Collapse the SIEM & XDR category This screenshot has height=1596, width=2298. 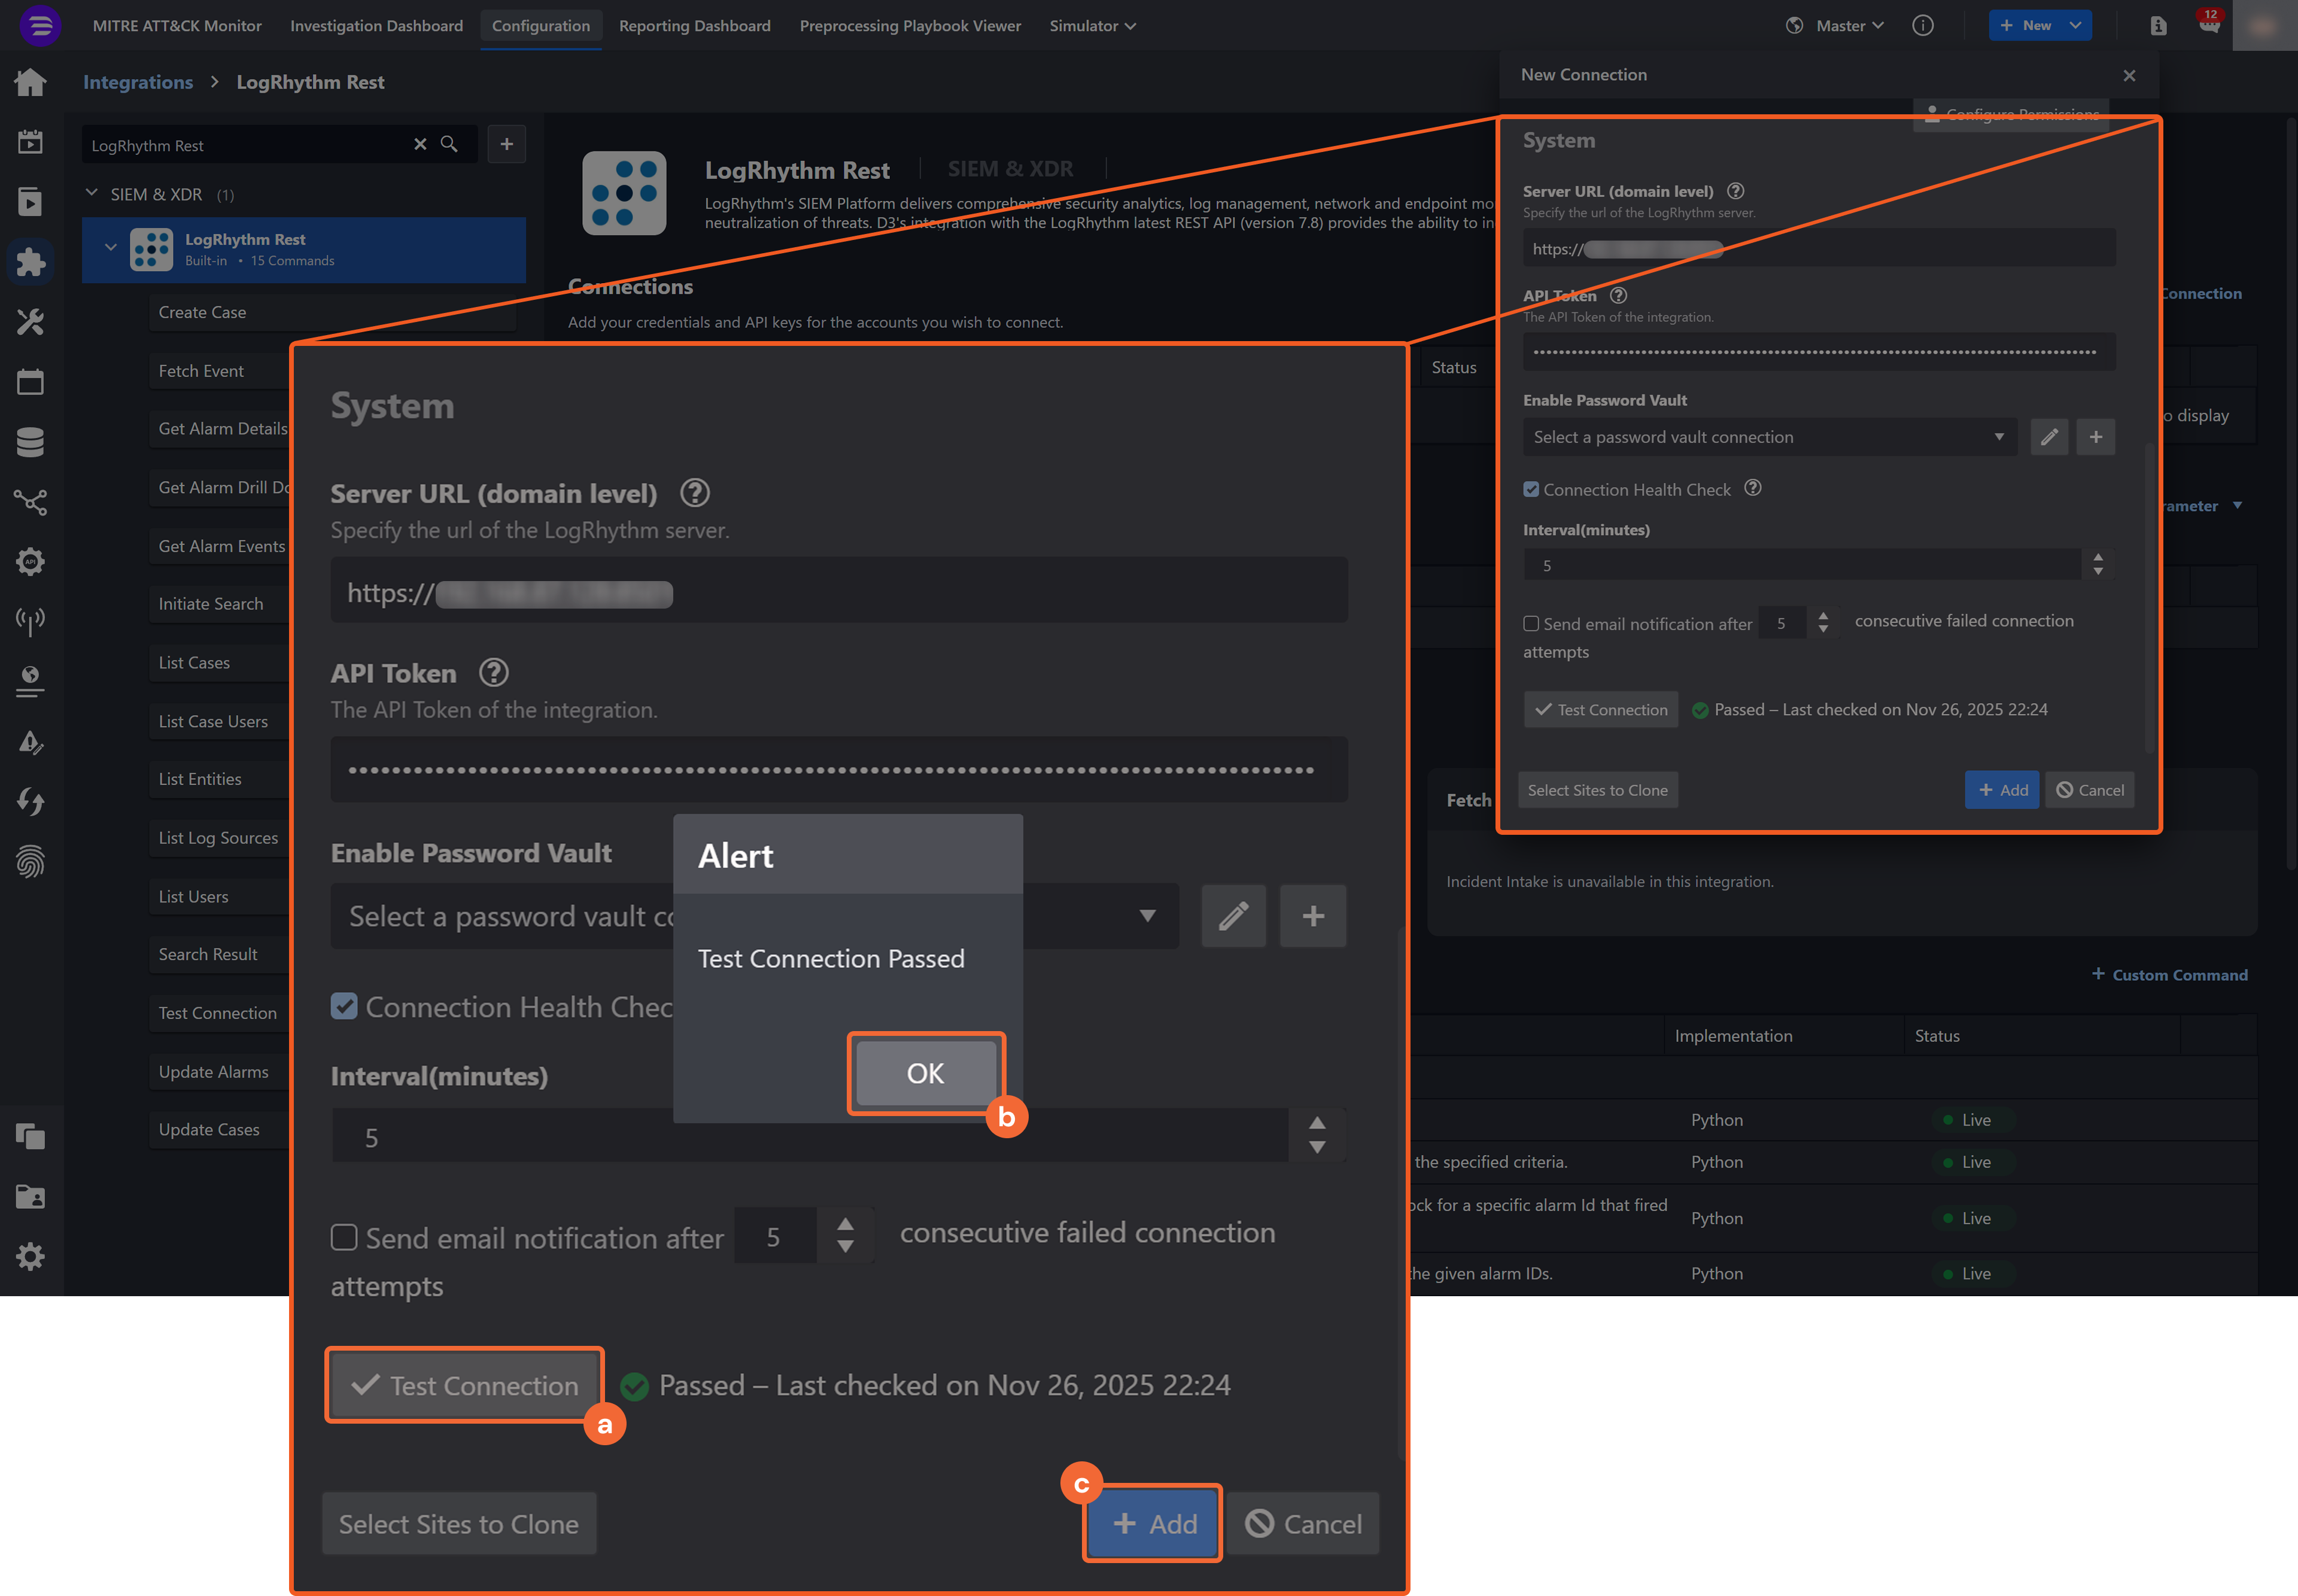(x=92, y=194)
